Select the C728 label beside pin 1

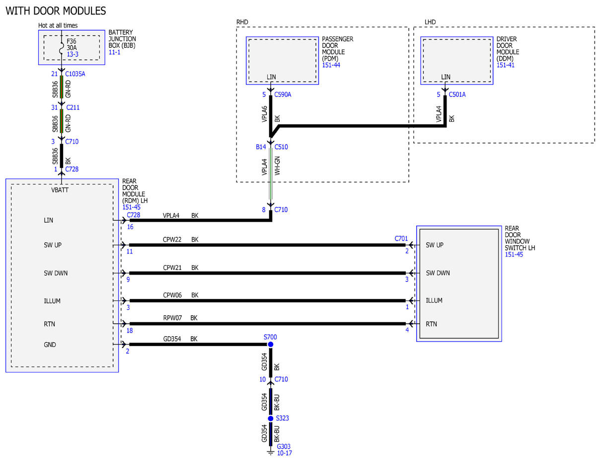coord(72,169)
